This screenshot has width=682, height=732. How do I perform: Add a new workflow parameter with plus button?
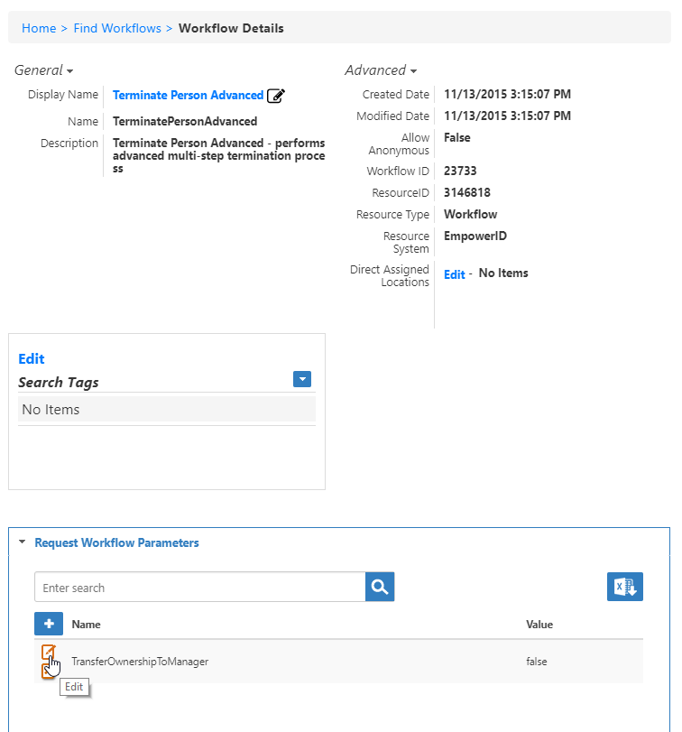pos(49,624)
